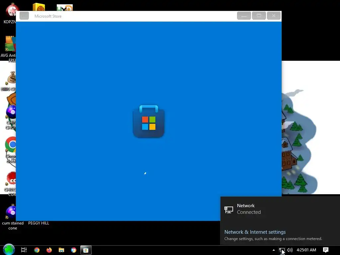
Task: Select the Chrome desktop shortcut
Action: tap(10, 150)
